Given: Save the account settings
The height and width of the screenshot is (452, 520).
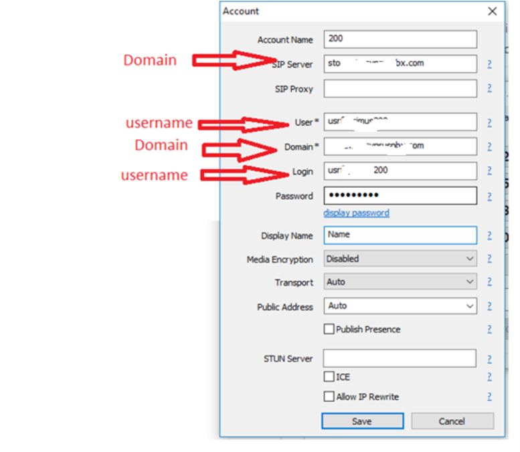Looking at the screenshot, I should pyautogui.click(x=363, y=421).
